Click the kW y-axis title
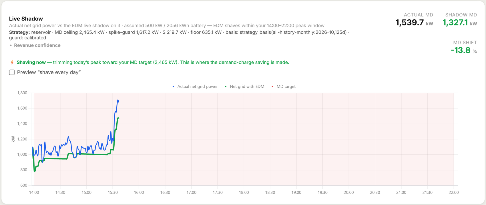Image resolution: width=486 pixels, height=205 pixels. click(13, 139)
